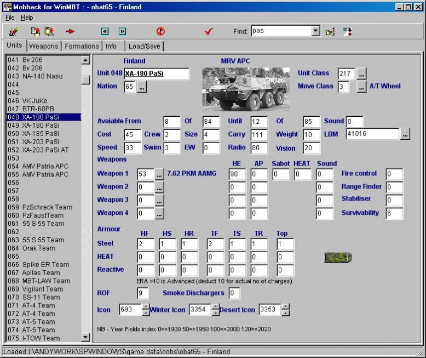Viewport: 426px width, 358px height.
Task: Click the red circular toolbar icon
Action: (x=160, y=32)
